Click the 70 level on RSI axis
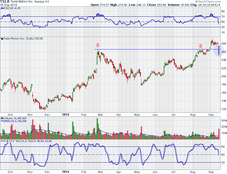Image resolution: width=227 pixels, height=174 pixels. pos(223,16)
